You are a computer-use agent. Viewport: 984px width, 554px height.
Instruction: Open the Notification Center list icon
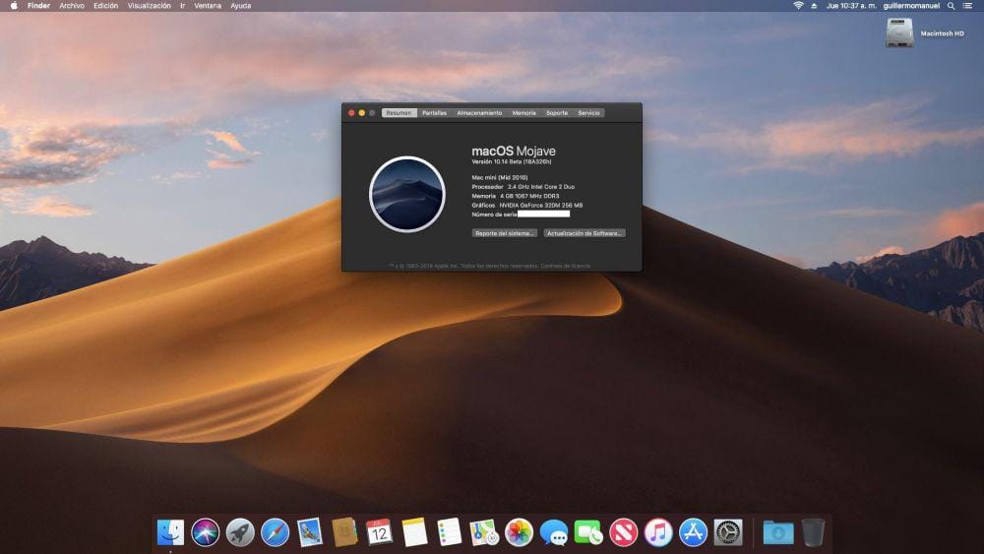[969, 6]
